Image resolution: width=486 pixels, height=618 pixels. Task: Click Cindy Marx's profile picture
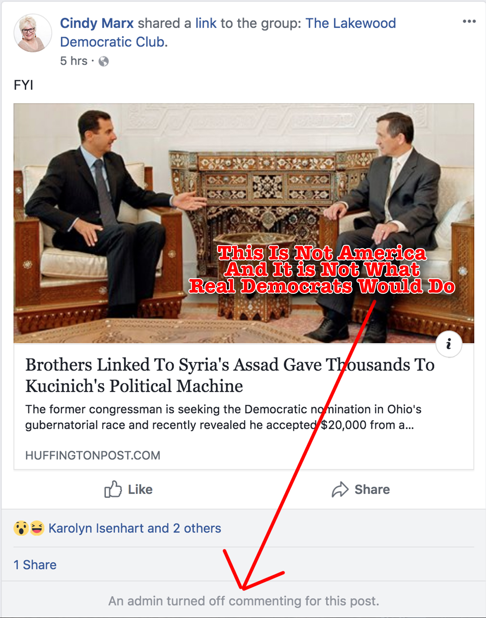33,33
